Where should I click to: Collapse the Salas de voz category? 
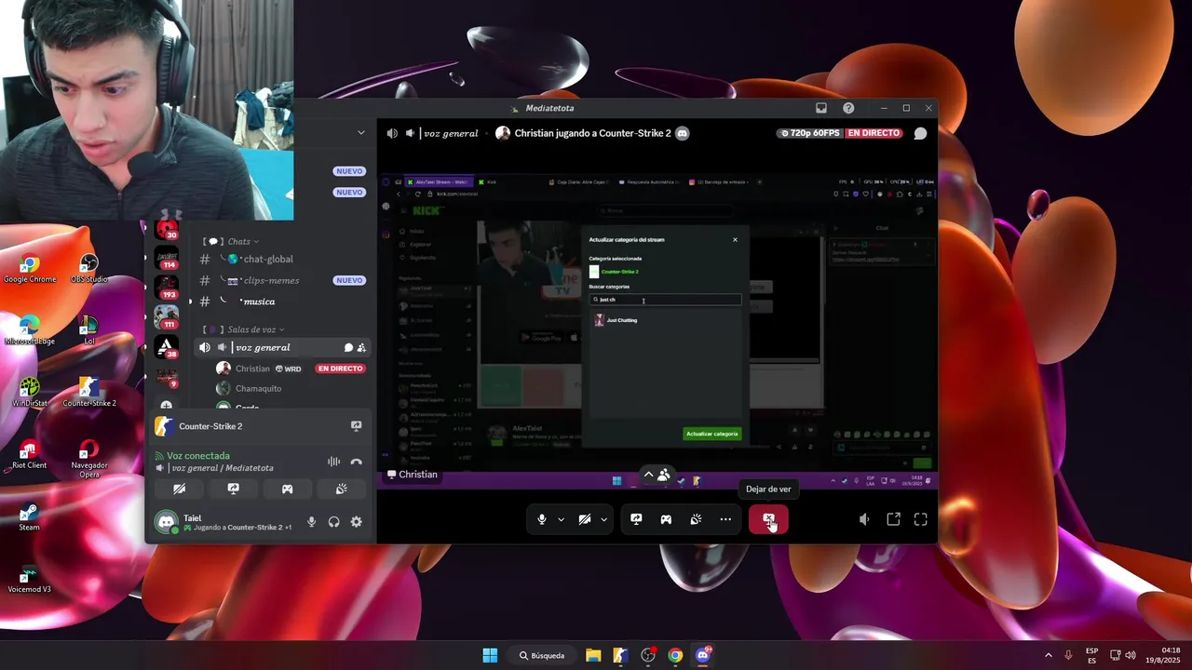[x=246, y=329]
